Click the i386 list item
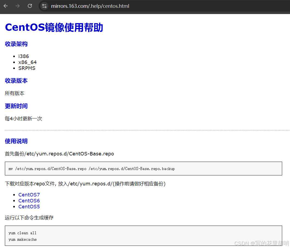This screenshot has height=248, width=290. pyautogui.click(x=23, y=56)
